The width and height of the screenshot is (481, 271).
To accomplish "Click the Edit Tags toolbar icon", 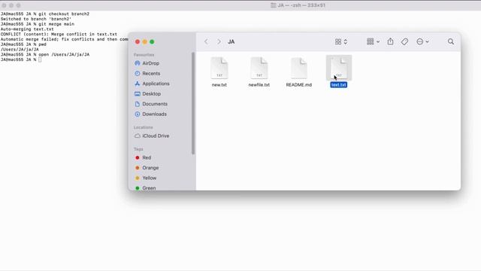I will tap(404, 41).
